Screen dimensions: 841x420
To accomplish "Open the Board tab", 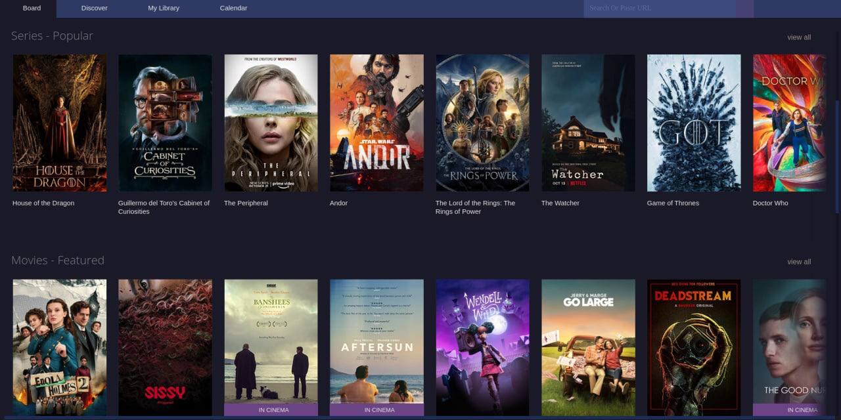I will [x=32, y=8].
